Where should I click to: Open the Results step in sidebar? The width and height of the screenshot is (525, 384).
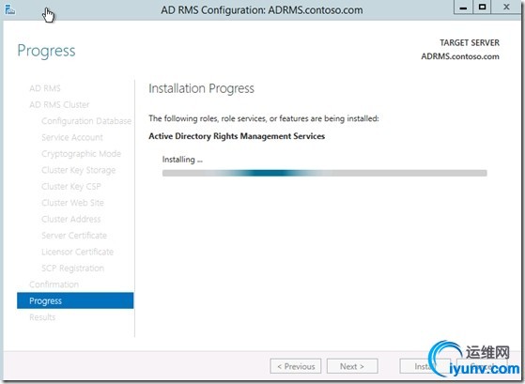42,317
